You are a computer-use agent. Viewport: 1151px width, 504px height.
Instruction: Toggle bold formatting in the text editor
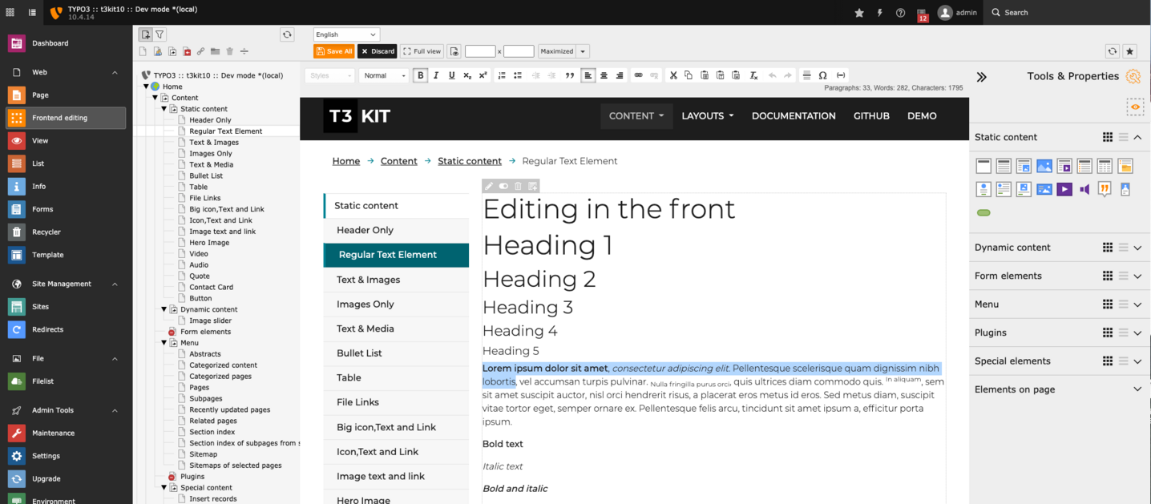click(x=420, y=75)
